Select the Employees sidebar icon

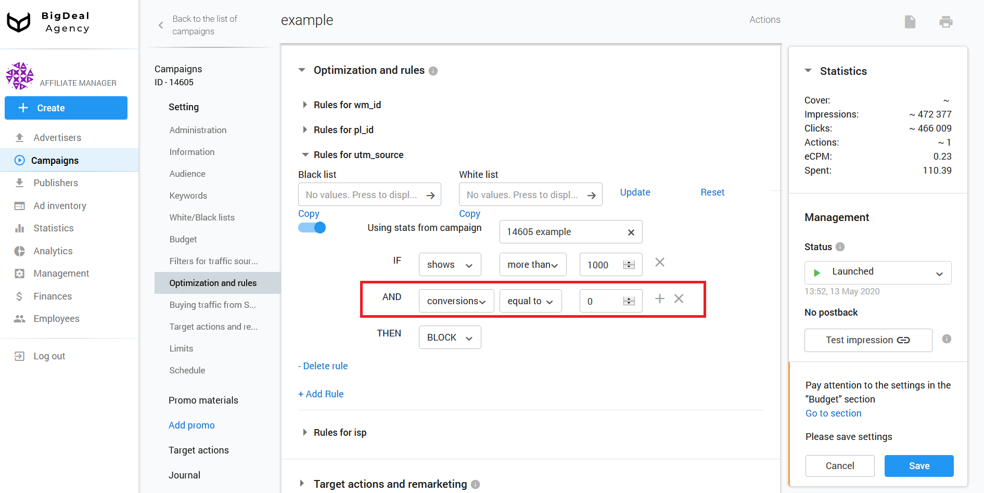click(20, 318)
